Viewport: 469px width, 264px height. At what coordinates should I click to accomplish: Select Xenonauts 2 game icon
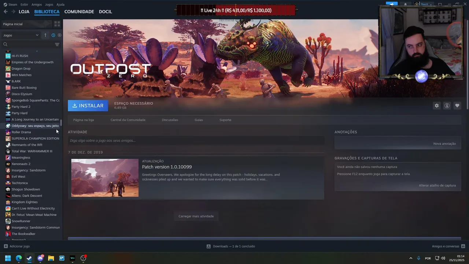8,164
